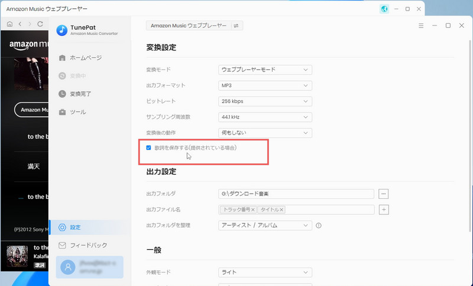This screenshot has height=286, width=473.
Task: Expand the 変換モード dropdown
Action: point(265,70)
